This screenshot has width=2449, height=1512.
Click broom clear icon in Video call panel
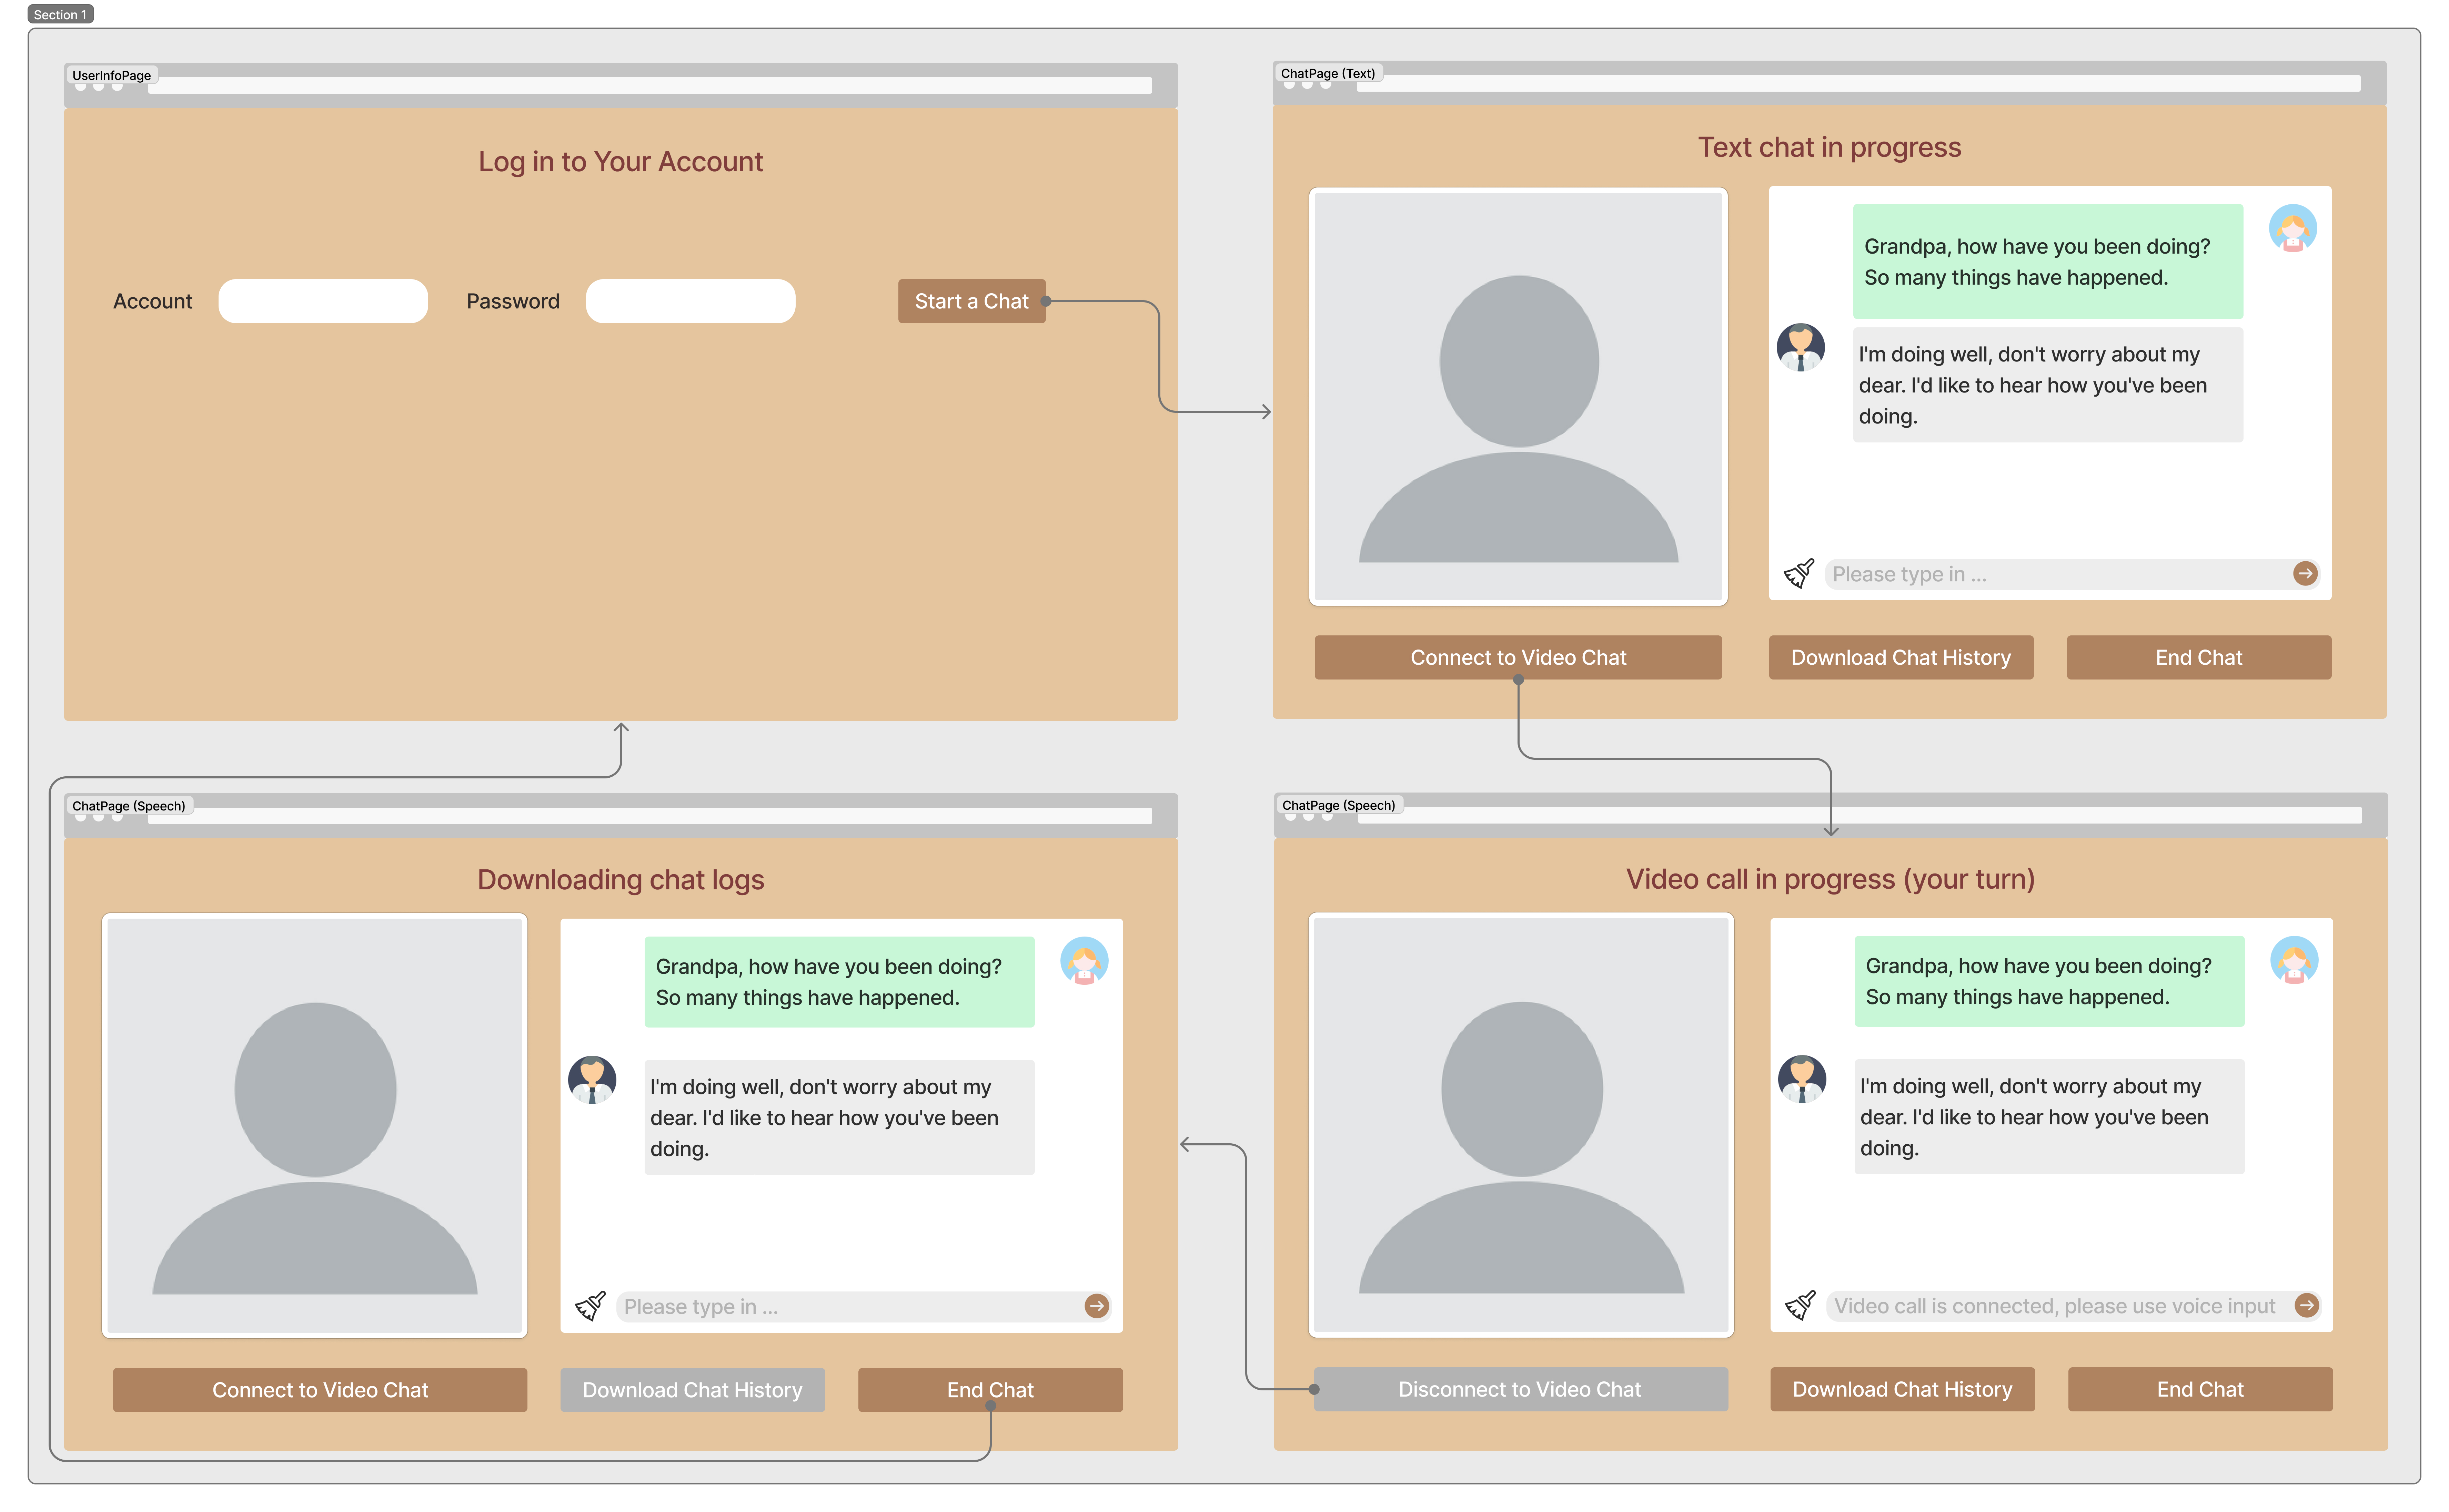click(x=1801, y=1305)
